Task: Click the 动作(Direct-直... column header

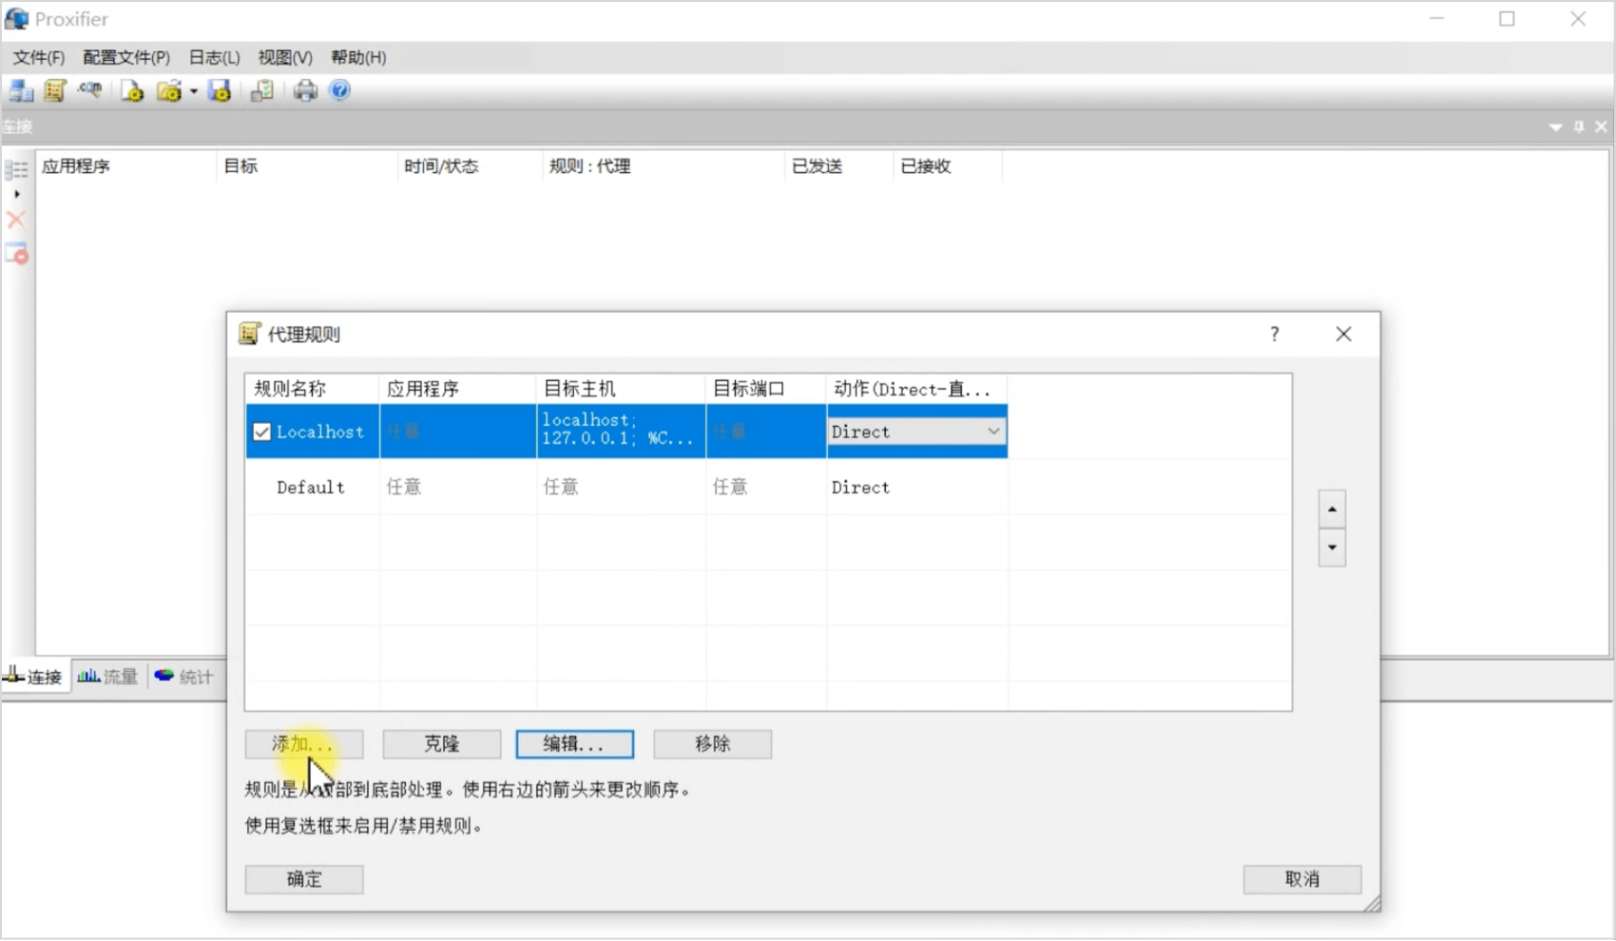Action: click(917, 389)
